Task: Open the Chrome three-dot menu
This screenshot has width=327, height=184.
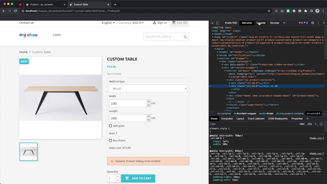Action: (323, 11)
